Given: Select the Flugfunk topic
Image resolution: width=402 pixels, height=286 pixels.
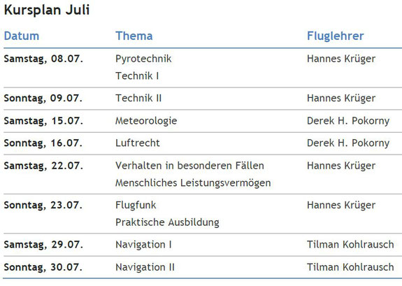Looking at the screenshot, I should coord(136,205).
